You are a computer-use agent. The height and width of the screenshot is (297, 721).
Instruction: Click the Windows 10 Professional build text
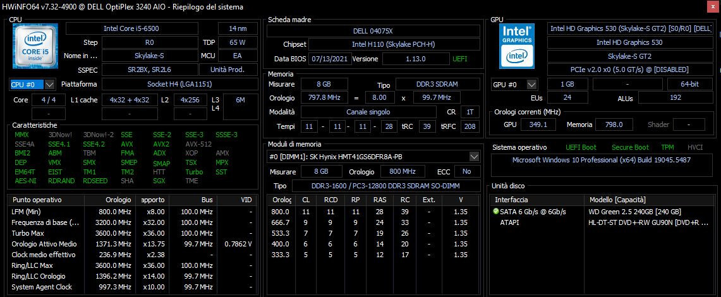pos(602,160)
